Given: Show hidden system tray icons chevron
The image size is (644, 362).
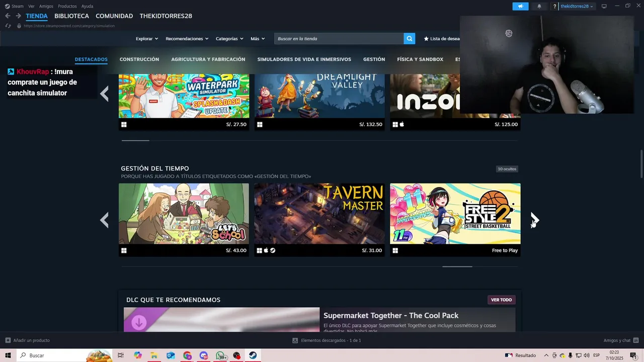Looking at the screenshot, I should tap(546, 355).
